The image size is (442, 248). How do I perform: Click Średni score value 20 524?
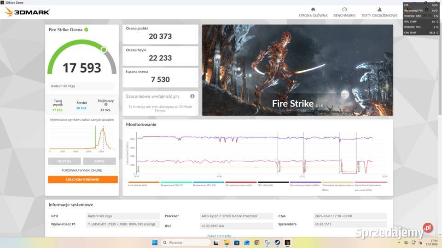pos(81,108)
